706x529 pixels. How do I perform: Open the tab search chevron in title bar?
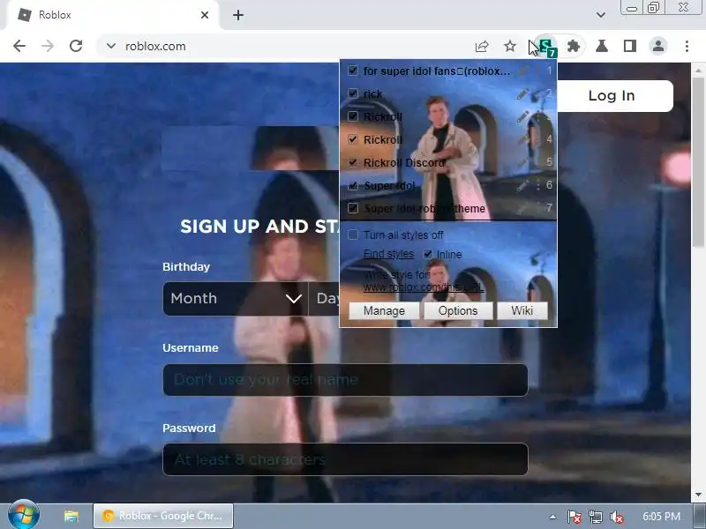601,15
